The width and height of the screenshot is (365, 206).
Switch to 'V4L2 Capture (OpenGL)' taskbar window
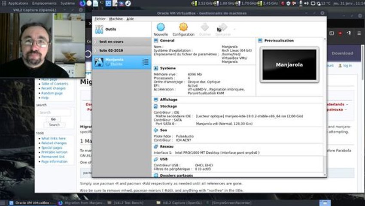[179, 203]
